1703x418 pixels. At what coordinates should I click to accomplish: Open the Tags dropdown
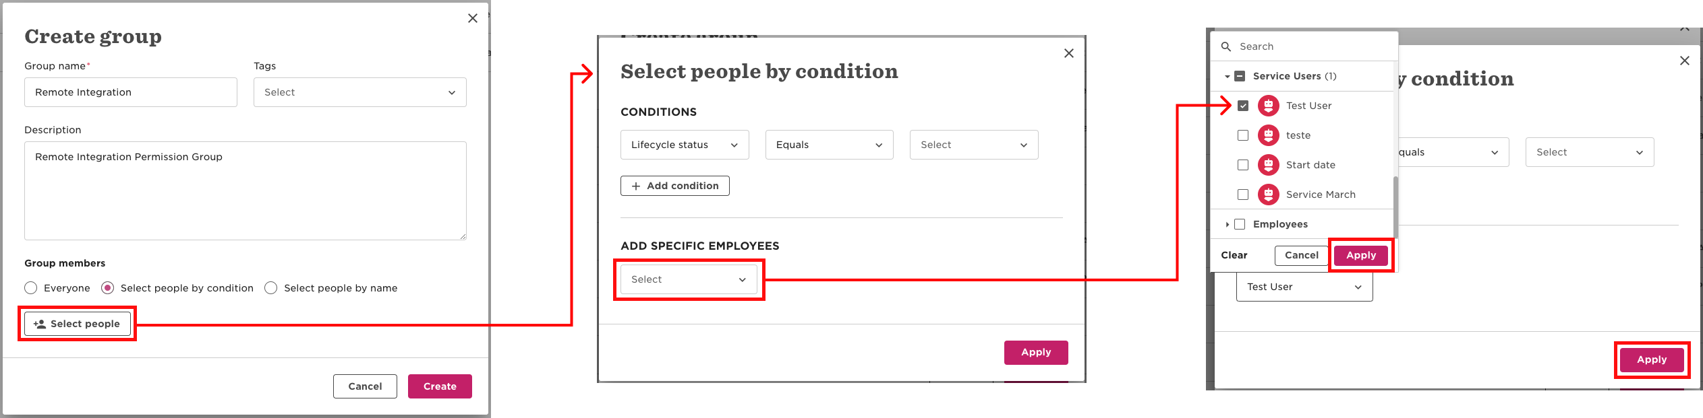[360, 92]
